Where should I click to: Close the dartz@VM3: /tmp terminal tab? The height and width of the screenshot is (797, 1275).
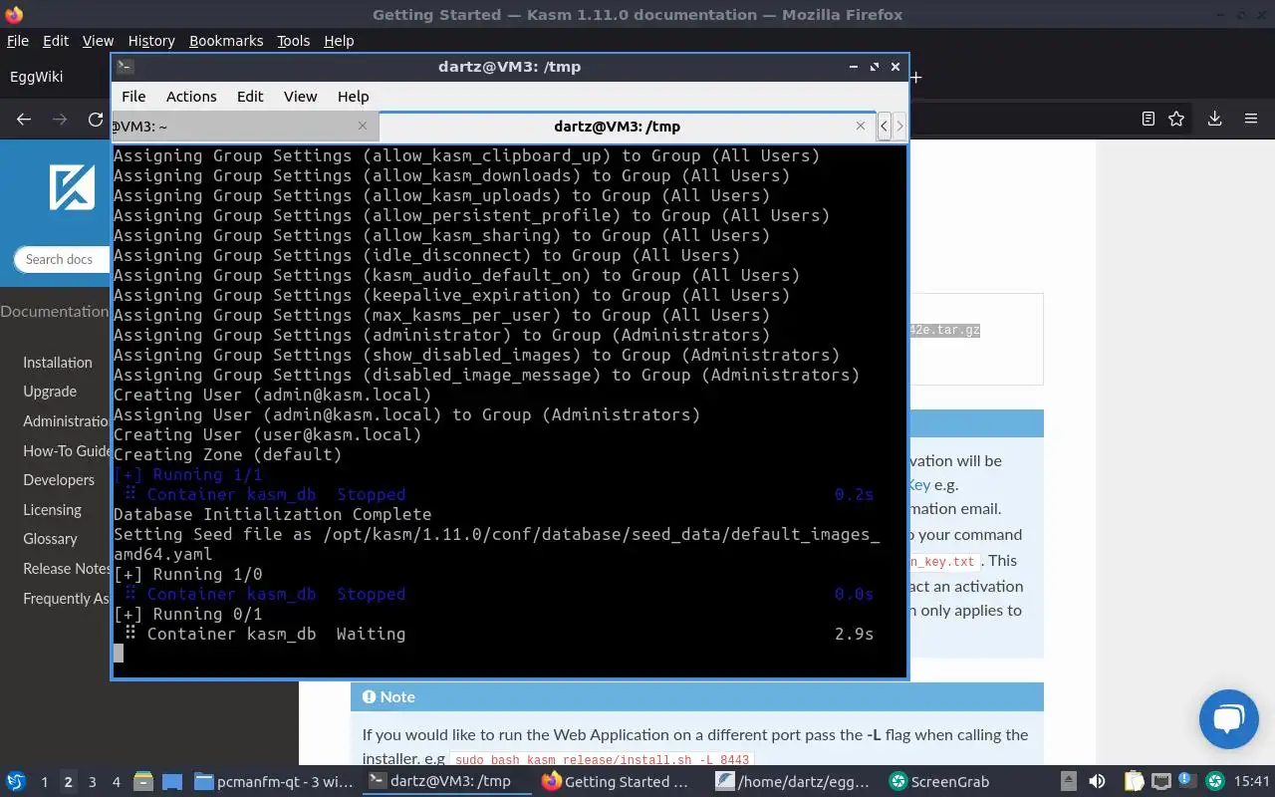pyautogui.click(x=861, y=126)
